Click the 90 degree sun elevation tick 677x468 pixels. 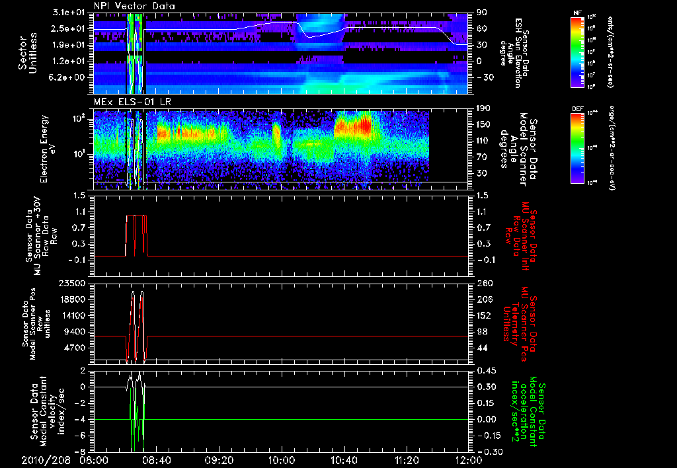click(x=481, y=13)
